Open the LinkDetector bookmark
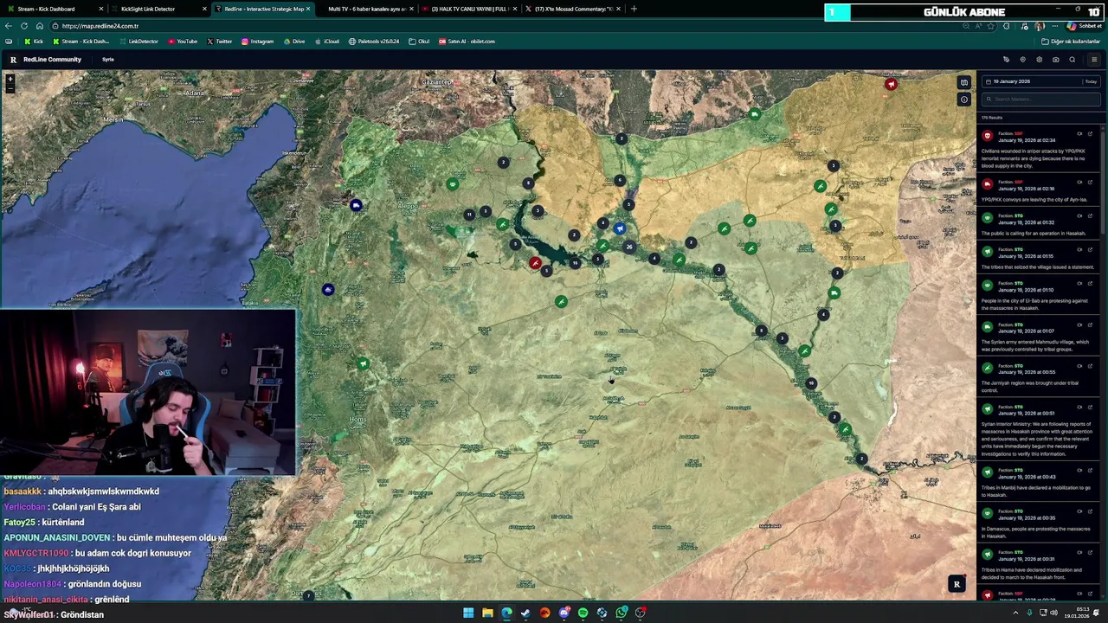The width and height of the screenshot is (1108, 623). tap(138, 42)
